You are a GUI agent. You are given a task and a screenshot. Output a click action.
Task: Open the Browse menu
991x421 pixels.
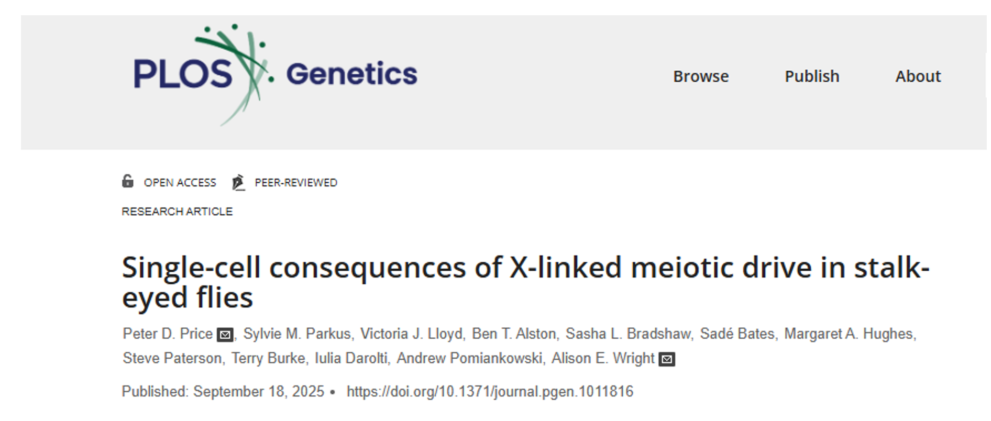pyautogui.click(x=701, y=76)
